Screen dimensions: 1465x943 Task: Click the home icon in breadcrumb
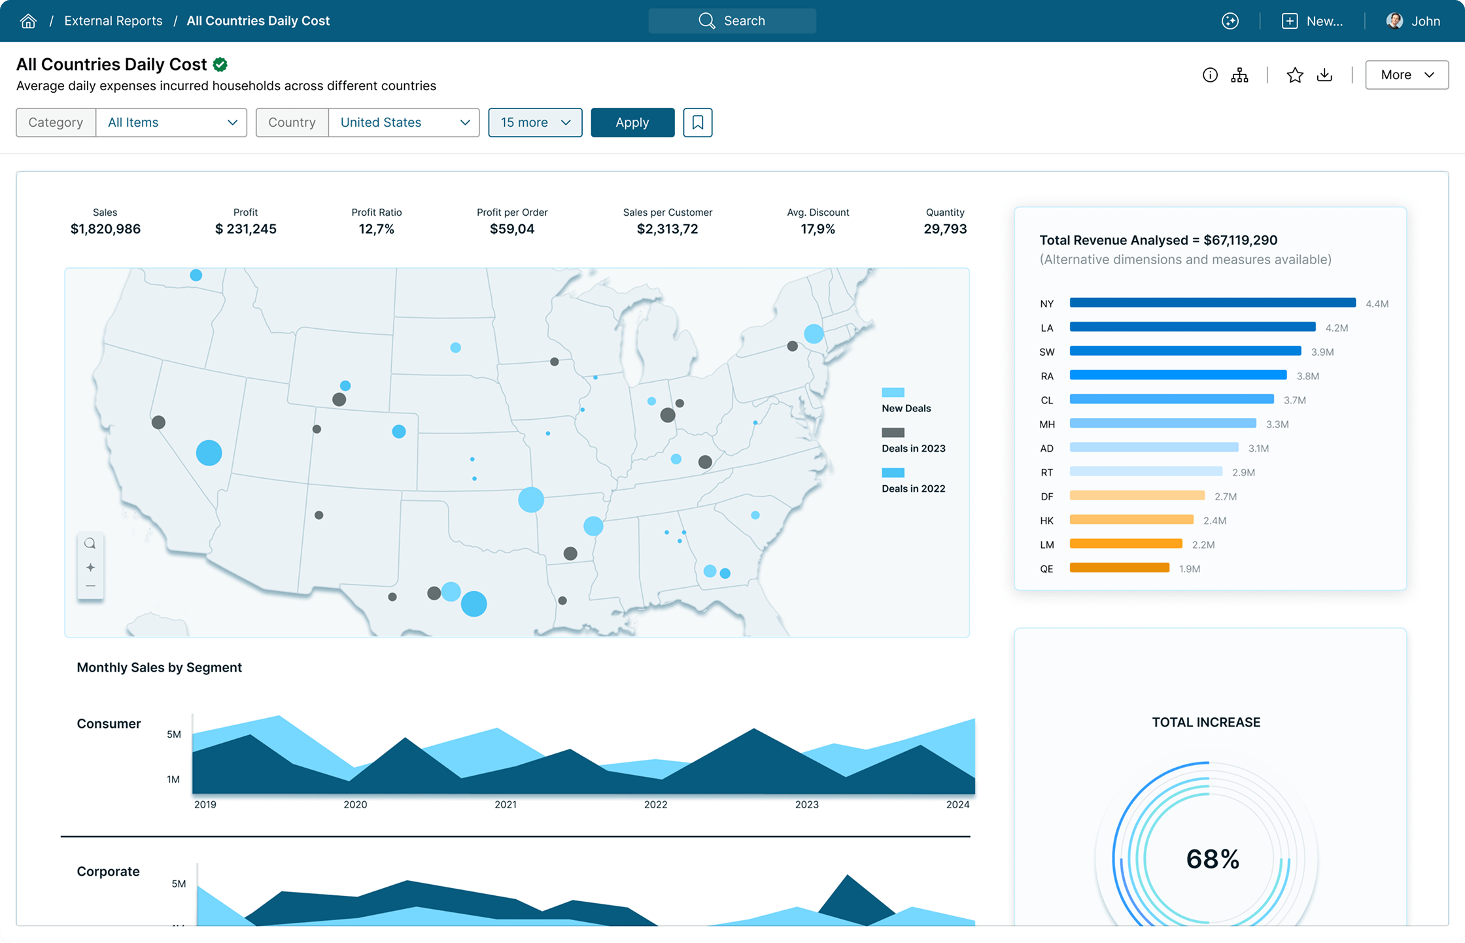click(28, 21)
